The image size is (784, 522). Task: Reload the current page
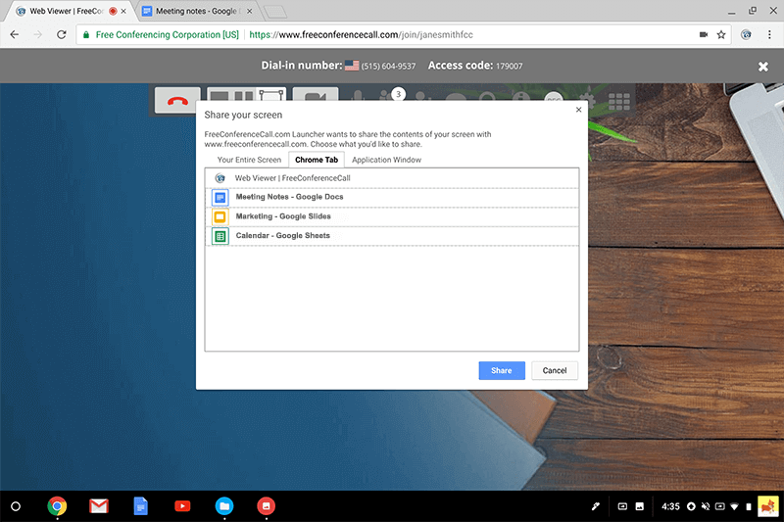coord(61,34)
